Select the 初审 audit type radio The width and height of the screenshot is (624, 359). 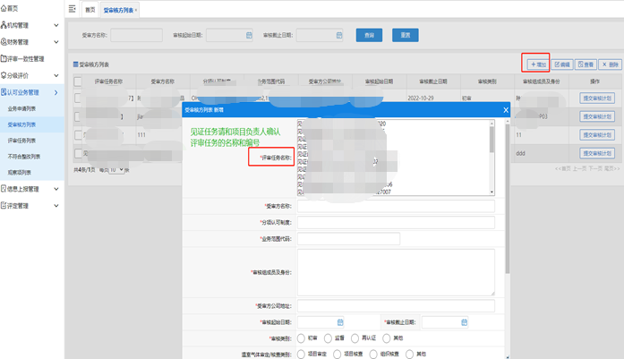click(x=301, y=338)
